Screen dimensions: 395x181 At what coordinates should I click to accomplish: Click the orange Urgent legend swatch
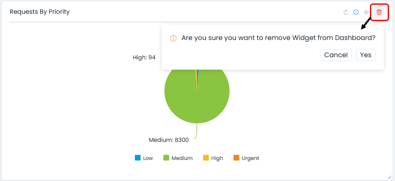(236, 158)
